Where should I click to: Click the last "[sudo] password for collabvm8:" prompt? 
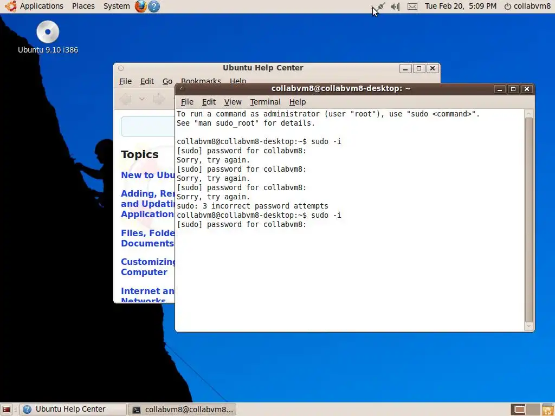(241, 224)
